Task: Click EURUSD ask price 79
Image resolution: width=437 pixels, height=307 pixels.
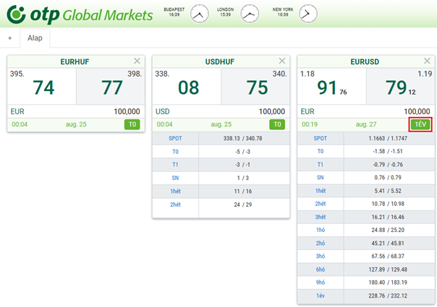Action: click(x=401, y=86)
